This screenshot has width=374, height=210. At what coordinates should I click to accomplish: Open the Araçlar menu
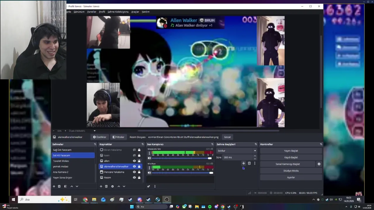point(135,12)
